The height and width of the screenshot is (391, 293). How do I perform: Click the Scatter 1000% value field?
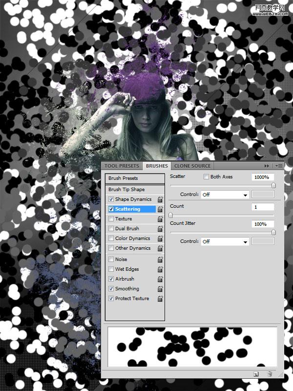263,177
